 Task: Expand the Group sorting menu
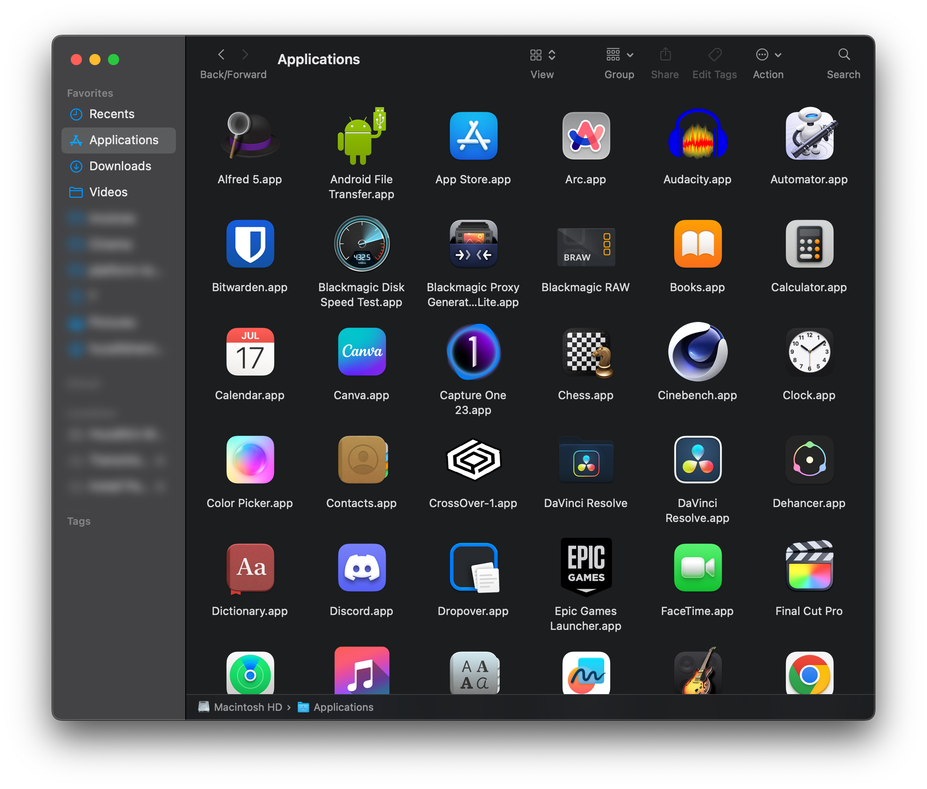tap(618, 55)
